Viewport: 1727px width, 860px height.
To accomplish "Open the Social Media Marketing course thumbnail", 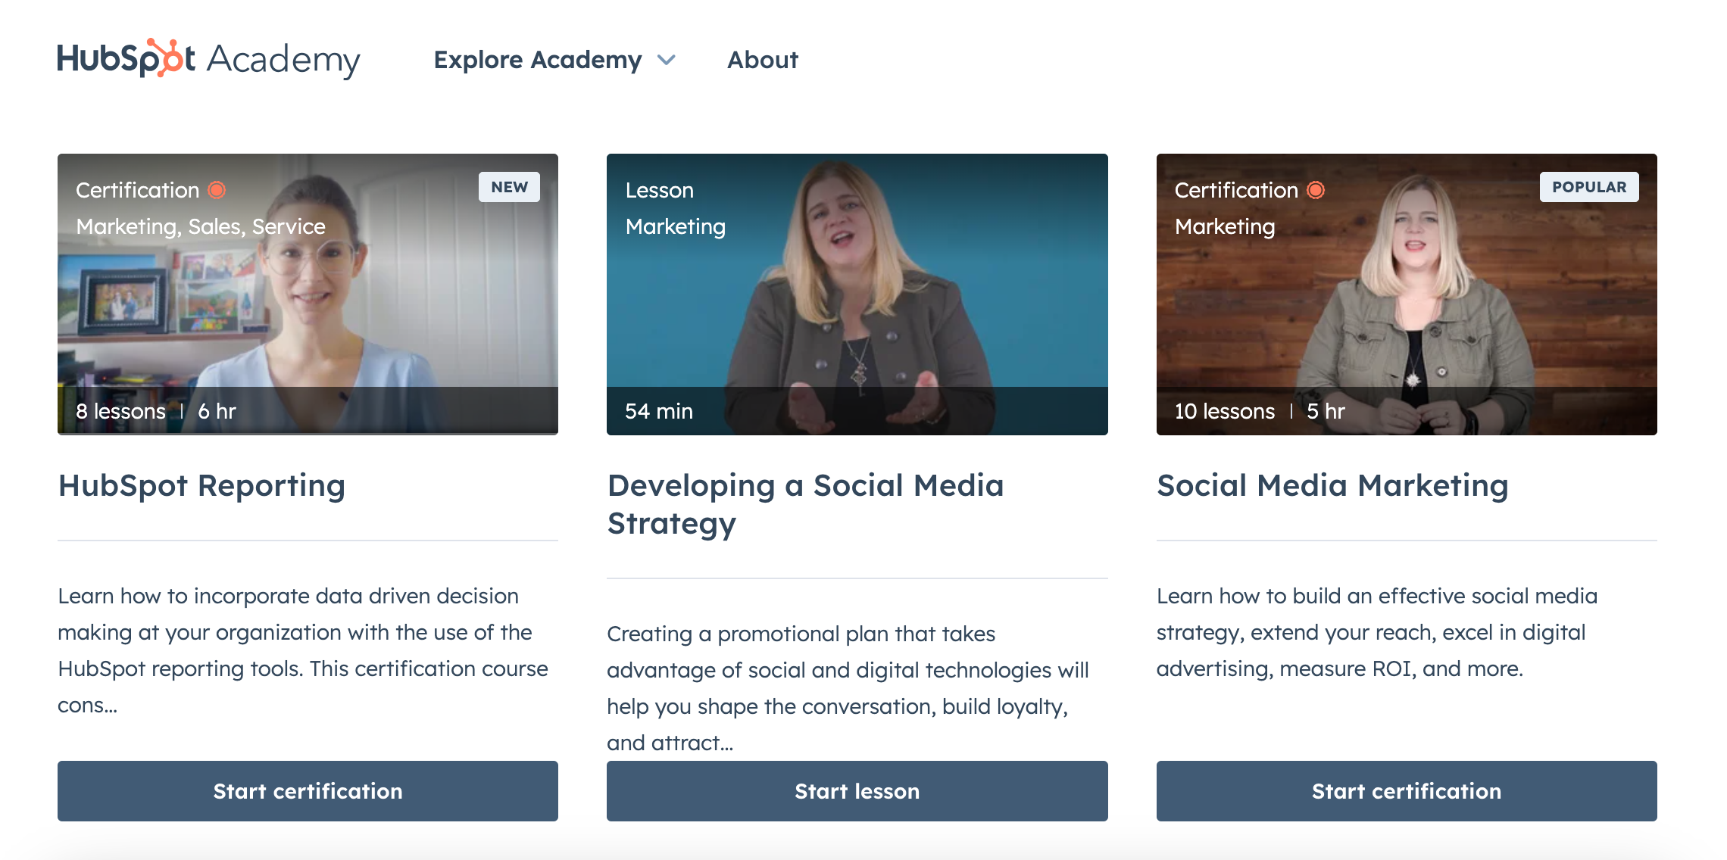I will point(1406,303).
